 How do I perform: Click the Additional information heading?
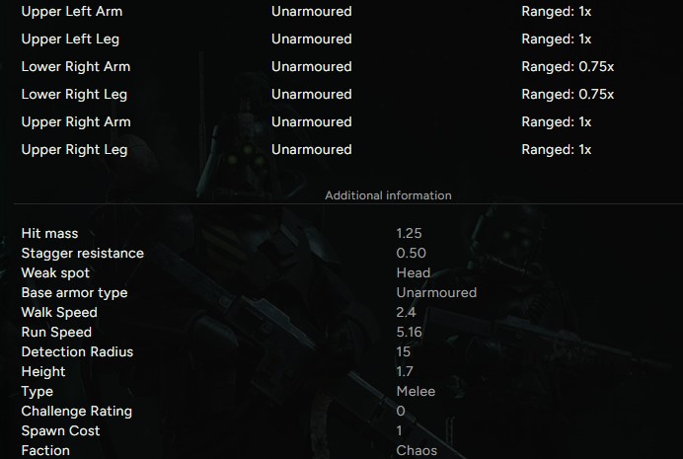pos(388,195)
